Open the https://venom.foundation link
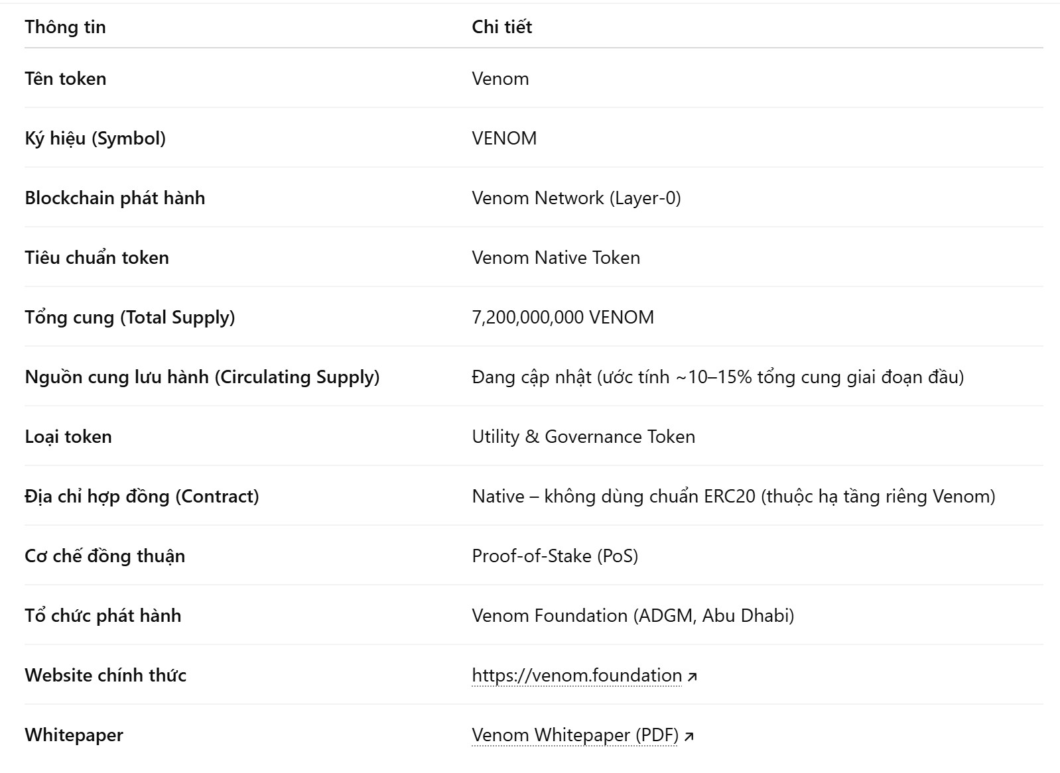Image resolution: width=1060 pixels, height=773 pixels. pos(576,675)
